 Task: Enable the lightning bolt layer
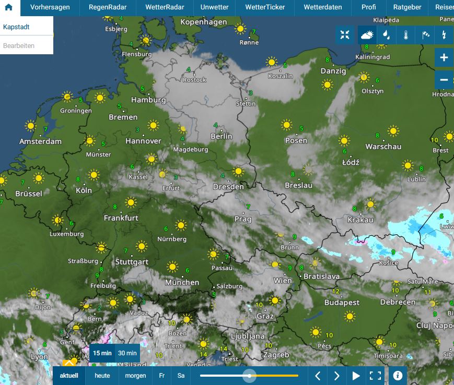point(444,35)
